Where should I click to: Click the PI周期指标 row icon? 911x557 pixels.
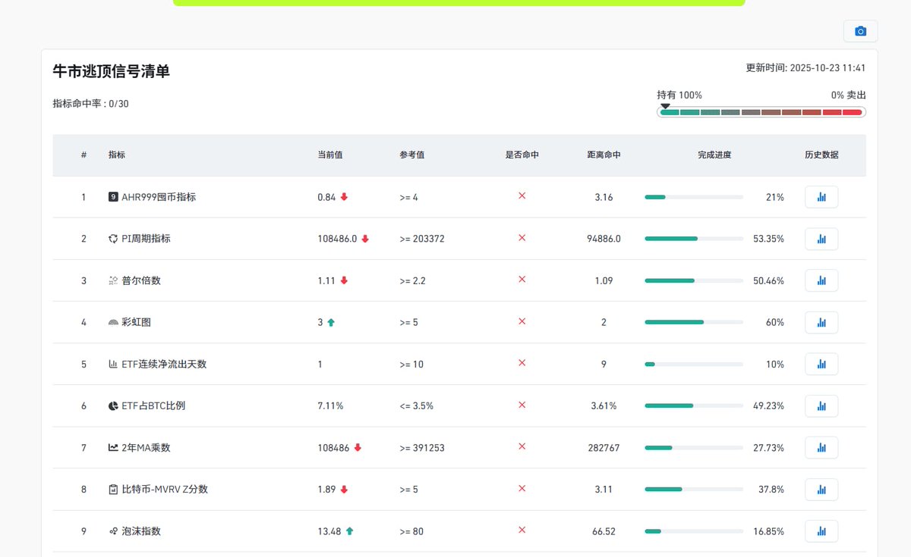(113, 239)
